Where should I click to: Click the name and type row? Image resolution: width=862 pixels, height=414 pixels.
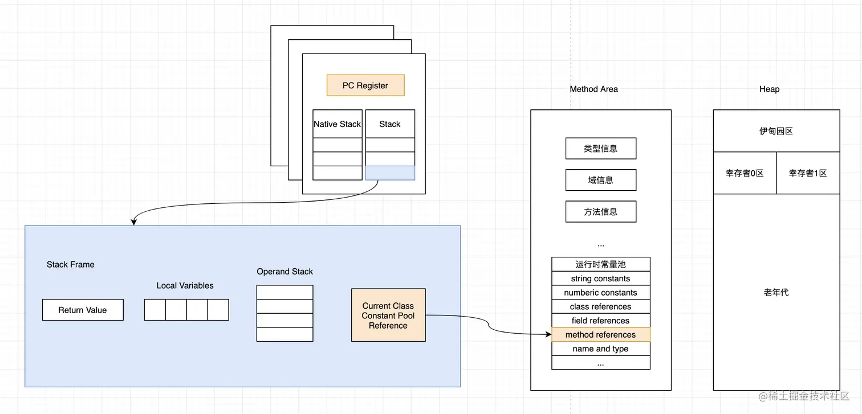click(x=601, y=349)
